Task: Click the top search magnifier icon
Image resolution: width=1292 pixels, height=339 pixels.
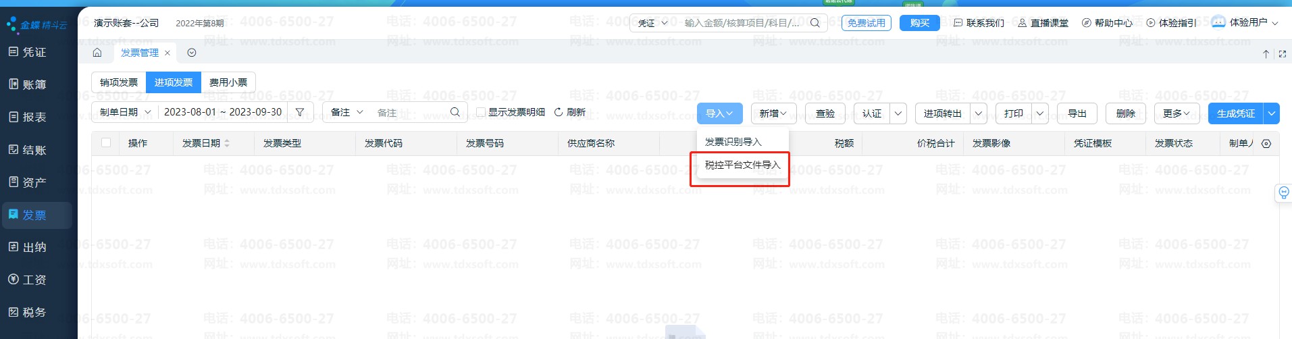Action: 815,23
